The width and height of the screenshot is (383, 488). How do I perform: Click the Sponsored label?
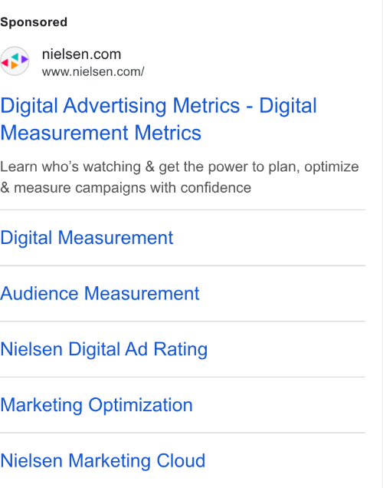(34, 22)
